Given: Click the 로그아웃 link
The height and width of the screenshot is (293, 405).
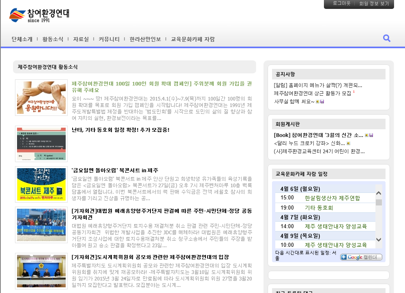Looking at the screenshot, I should (x=341, y=3).
